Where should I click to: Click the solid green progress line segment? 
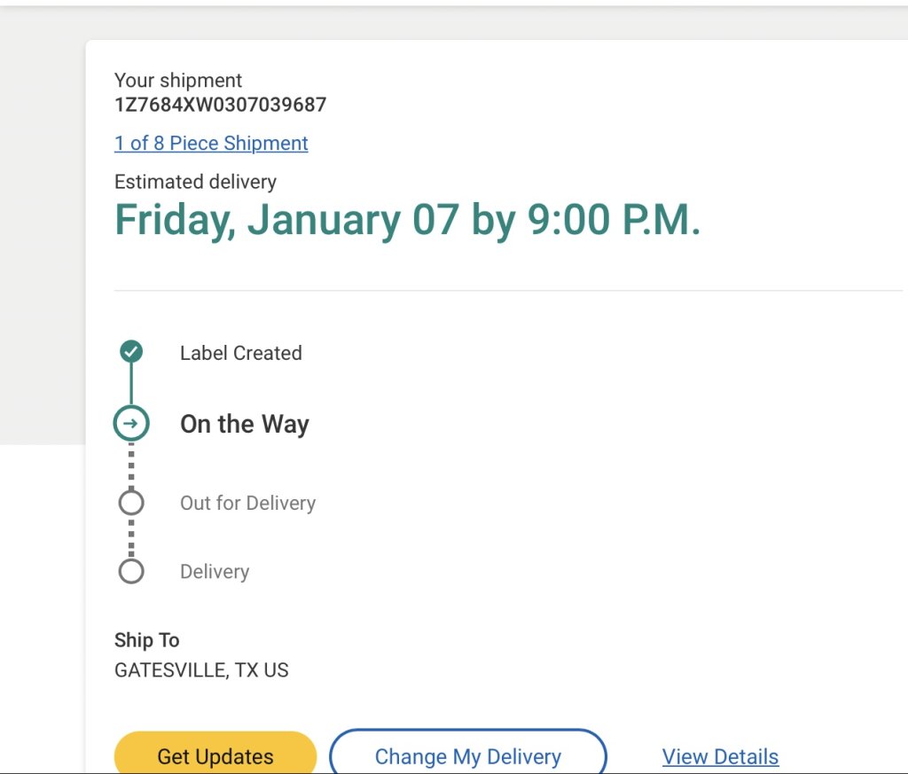[x=131, y=384]
